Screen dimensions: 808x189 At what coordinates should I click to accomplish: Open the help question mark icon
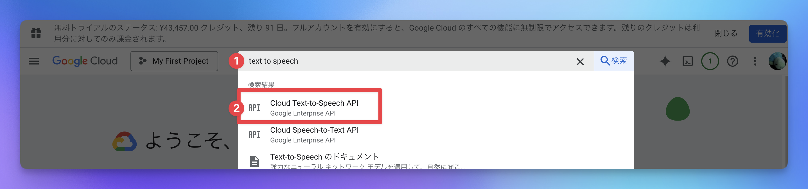(732, 61)
